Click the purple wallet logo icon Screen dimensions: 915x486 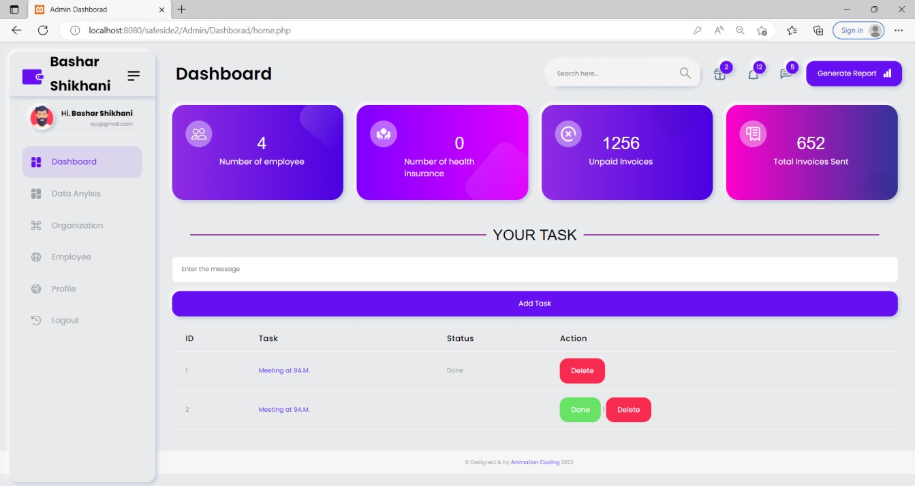tap(32, 76)
